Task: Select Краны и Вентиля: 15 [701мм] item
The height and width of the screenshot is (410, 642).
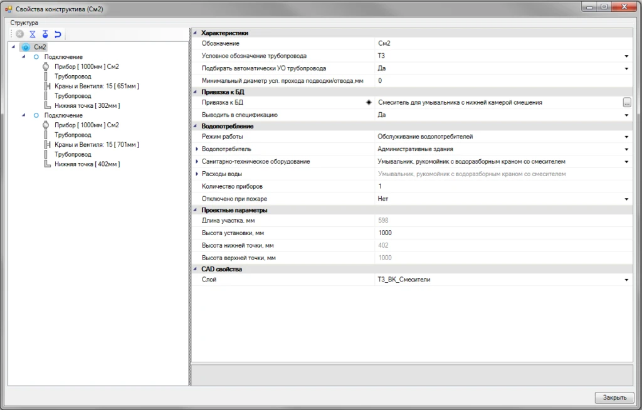Action: pos(97,144)
